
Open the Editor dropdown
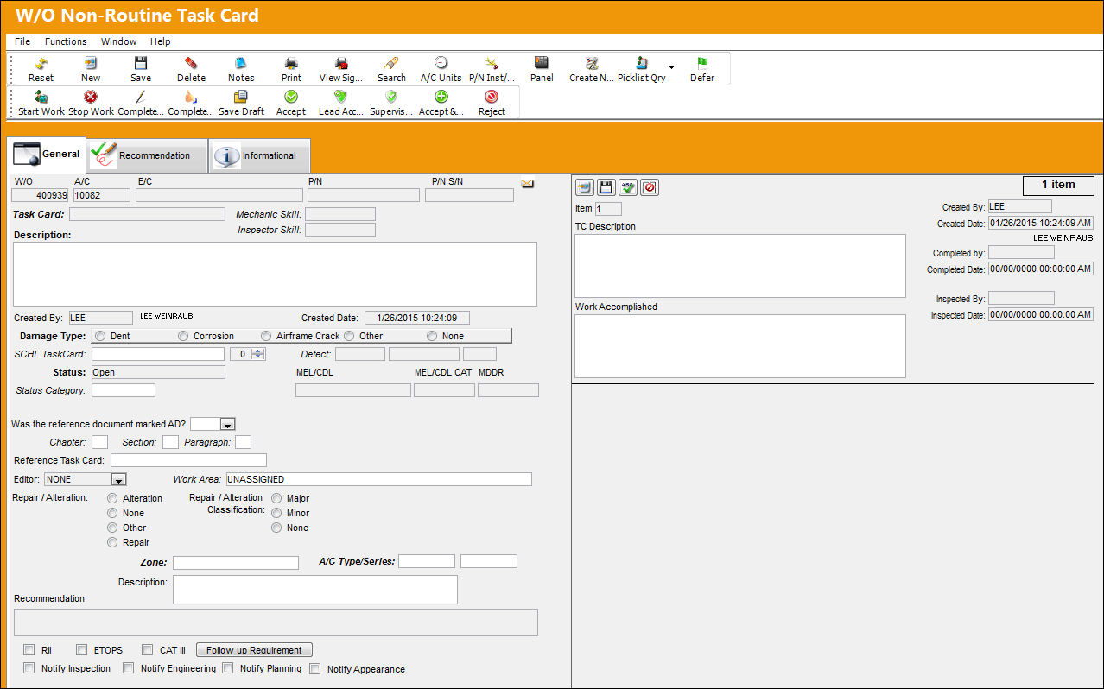coord(119,479)
